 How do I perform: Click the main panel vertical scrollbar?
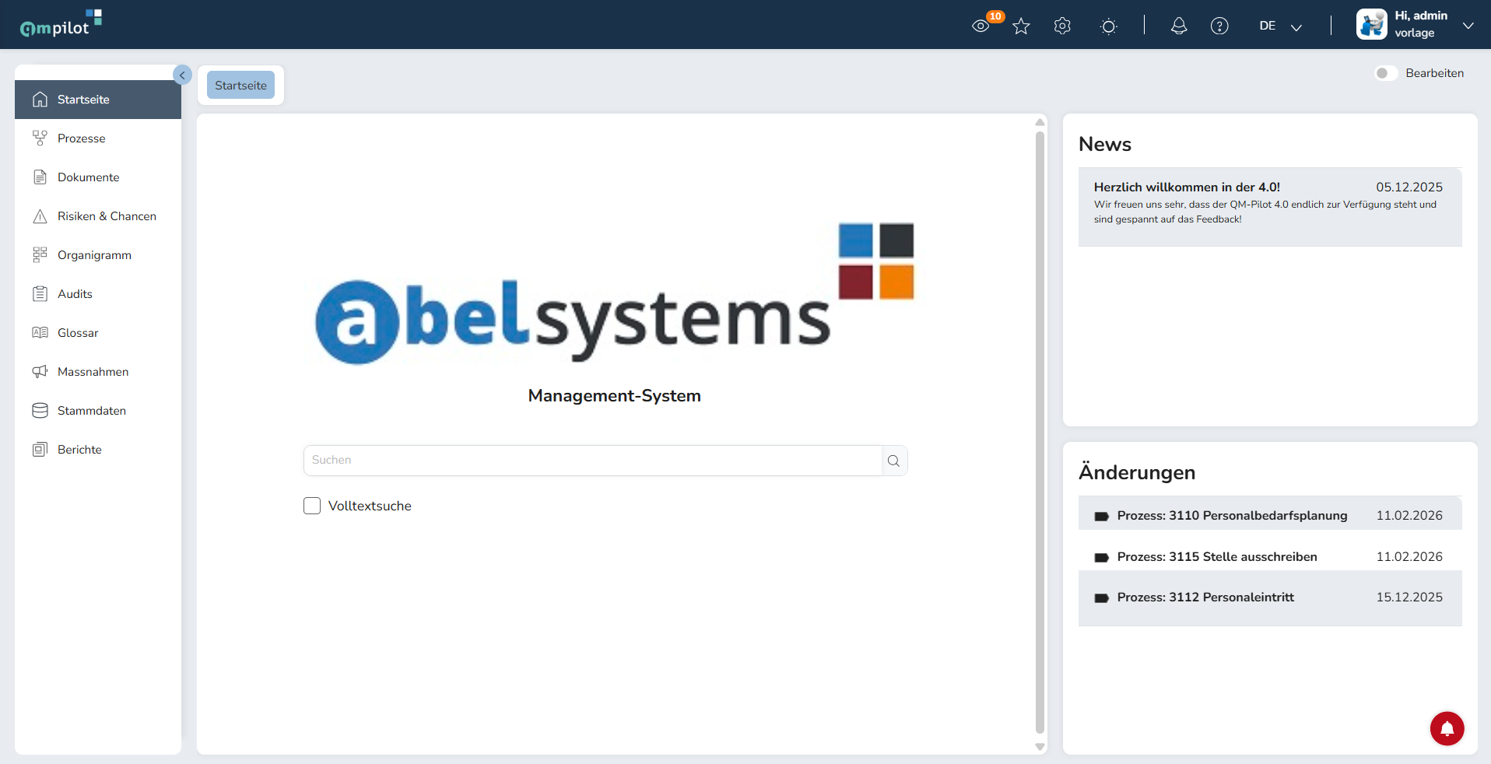pos(1040,433)
